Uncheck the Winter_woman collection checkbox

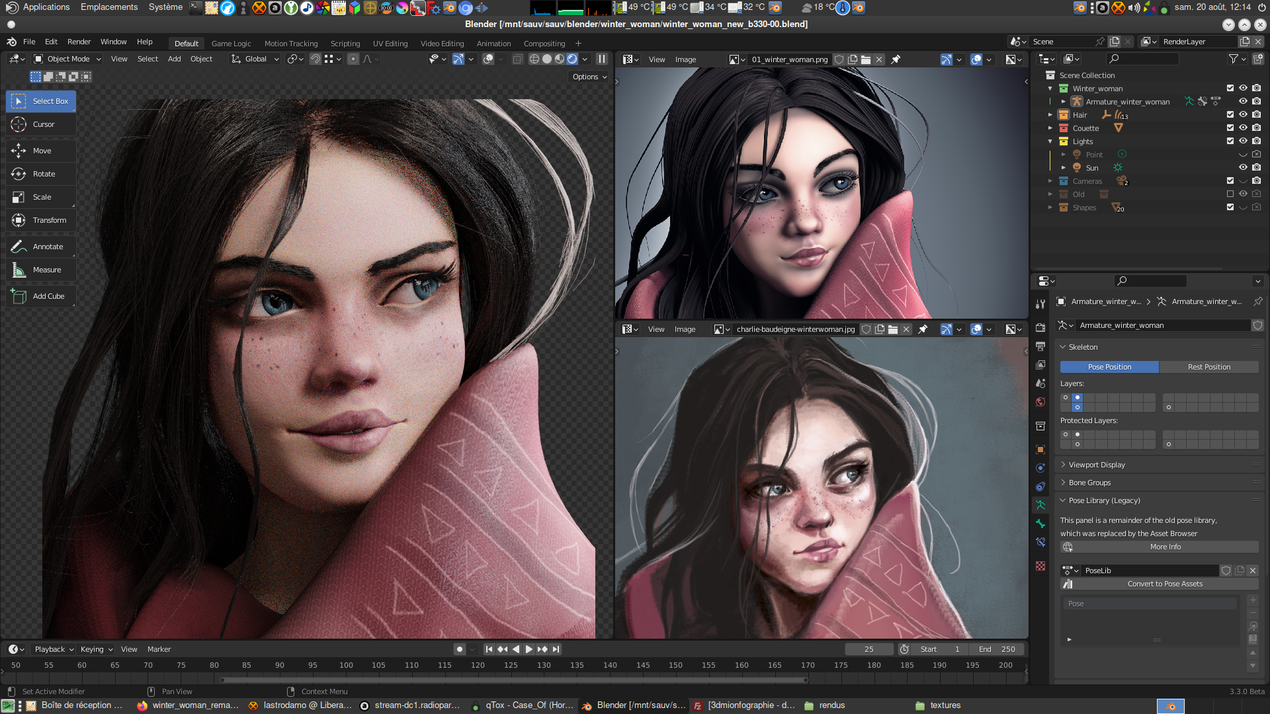pos(1230,88)
